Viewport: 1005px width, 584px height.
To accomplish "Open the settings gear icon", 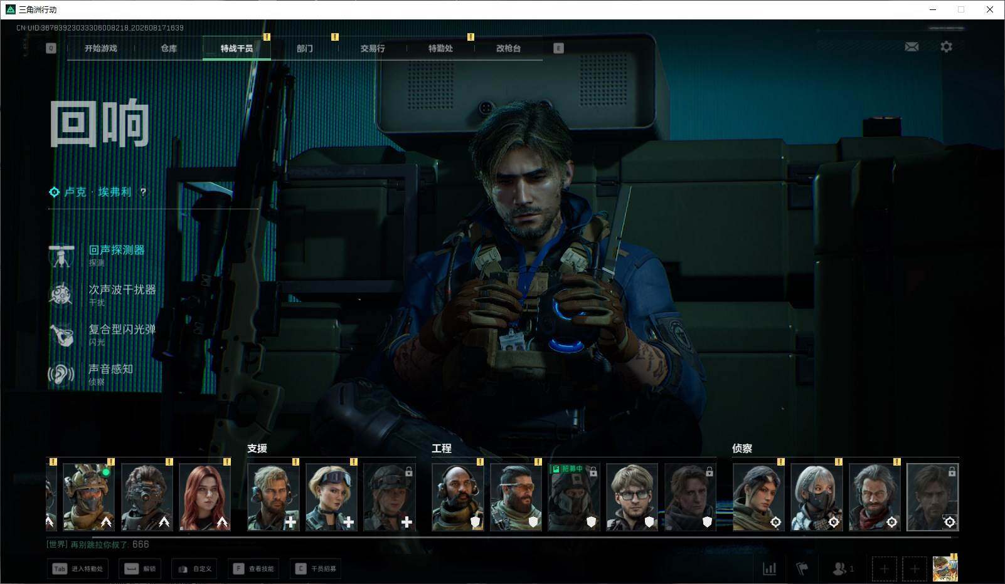I will pos(946,47).
